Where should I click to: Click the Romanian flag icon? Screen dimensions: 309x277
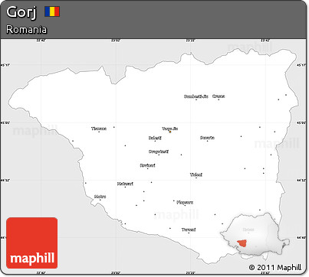52,11
